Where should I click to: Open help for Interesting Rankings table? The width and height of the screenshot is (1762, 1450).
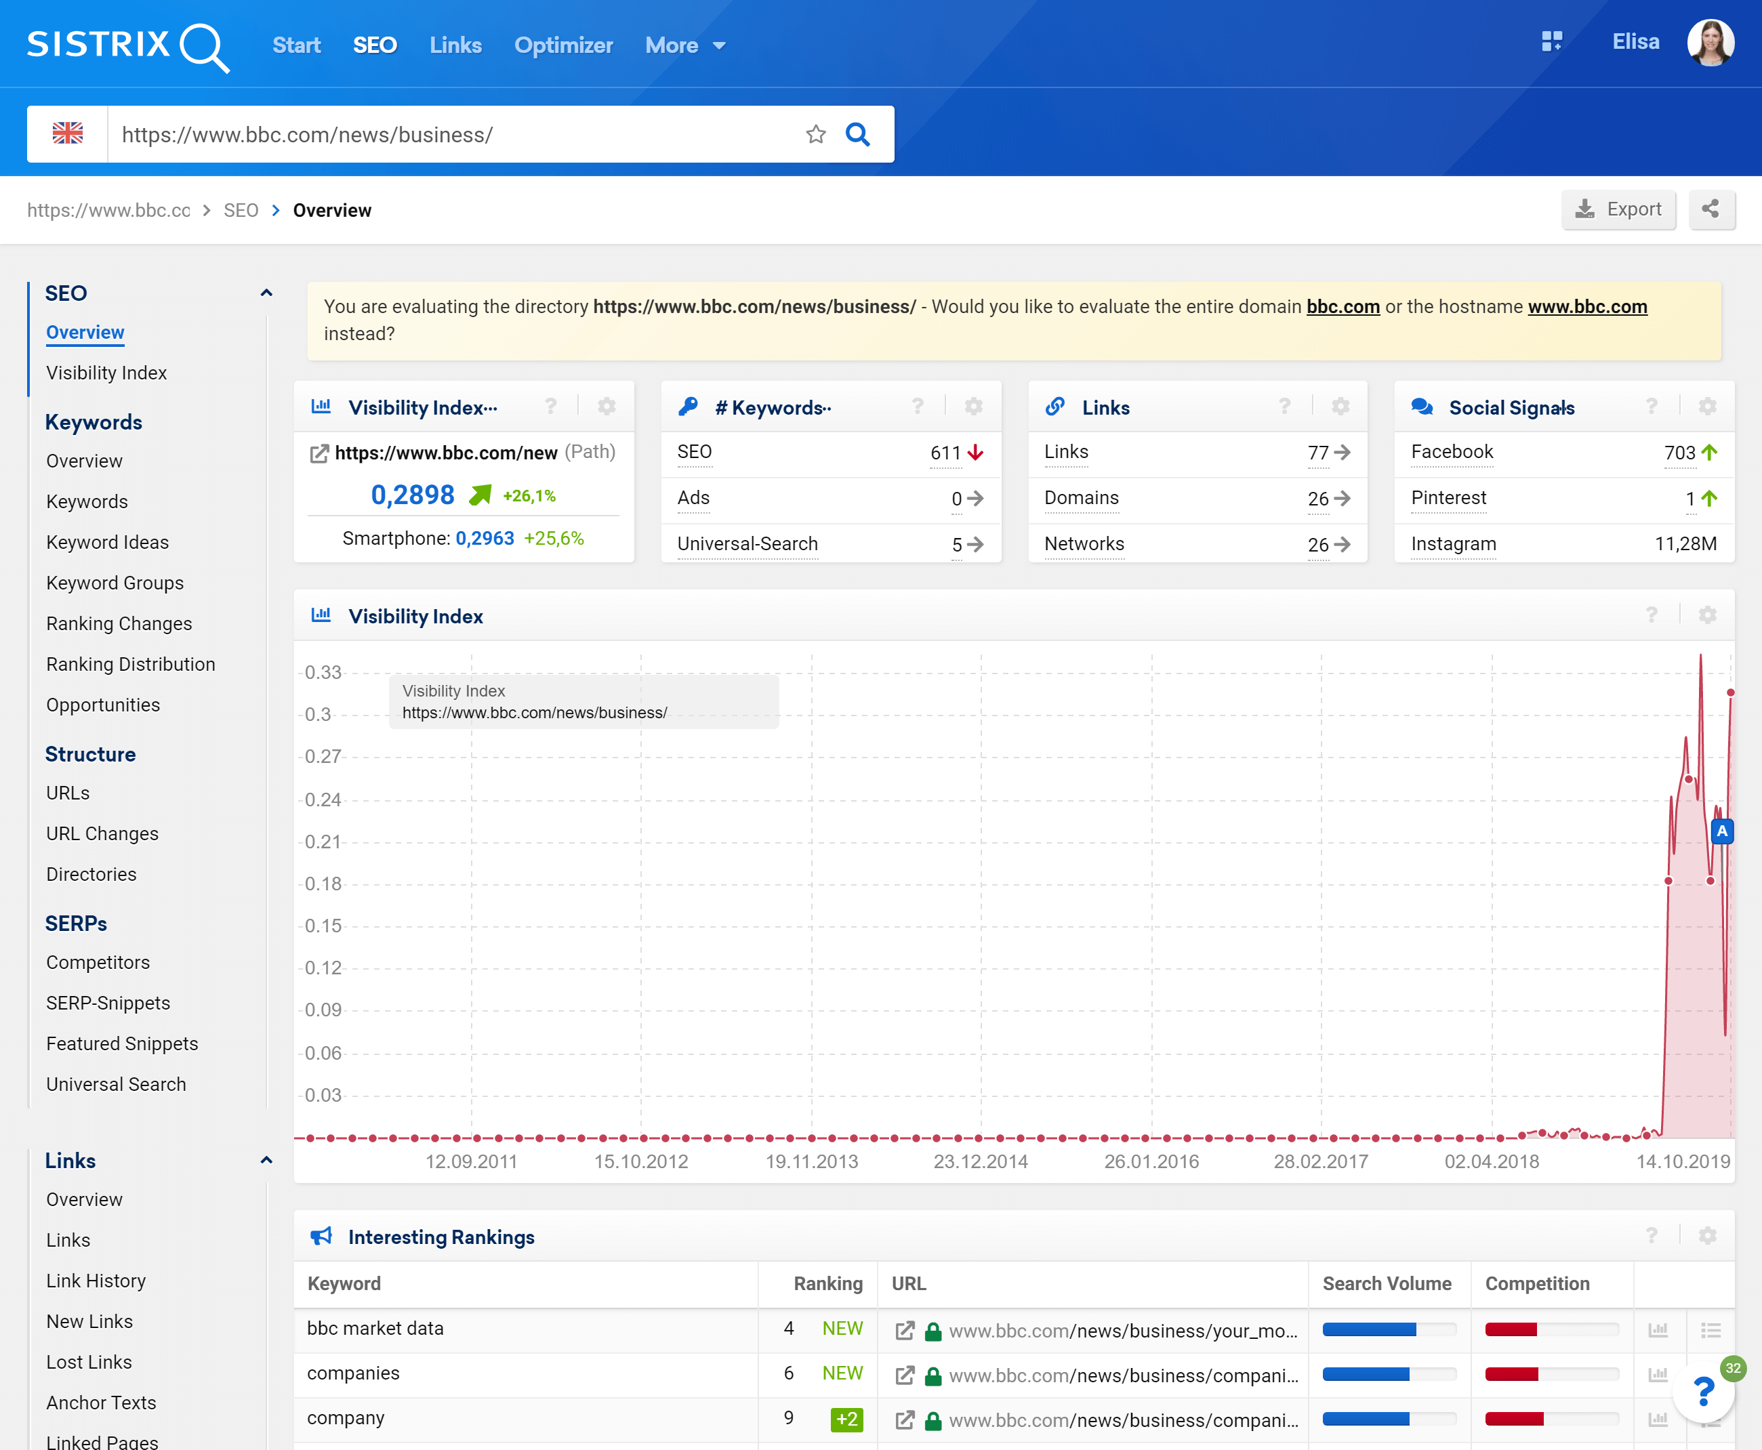pyautogui.click(x=1651, y=1235)
